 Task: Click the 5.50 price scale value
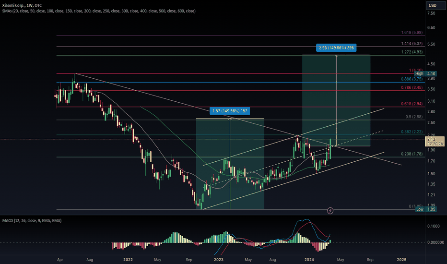431,44
